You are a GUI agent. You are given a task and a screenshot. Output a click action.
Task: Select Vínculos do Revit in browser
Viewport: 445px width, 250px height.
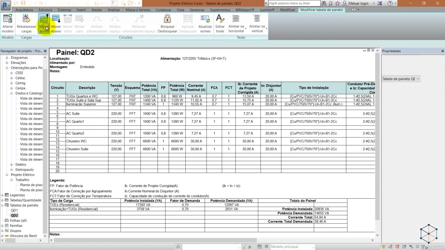(x=23, y=236)
